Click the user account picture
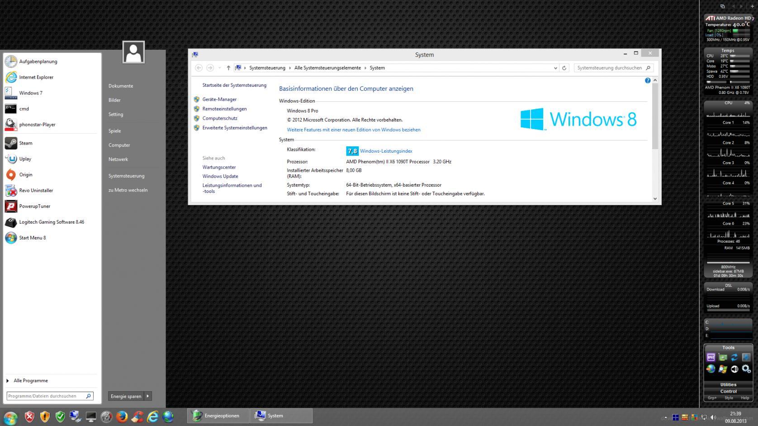This screenshot has width=758, height=426. [x=133, y=52]
